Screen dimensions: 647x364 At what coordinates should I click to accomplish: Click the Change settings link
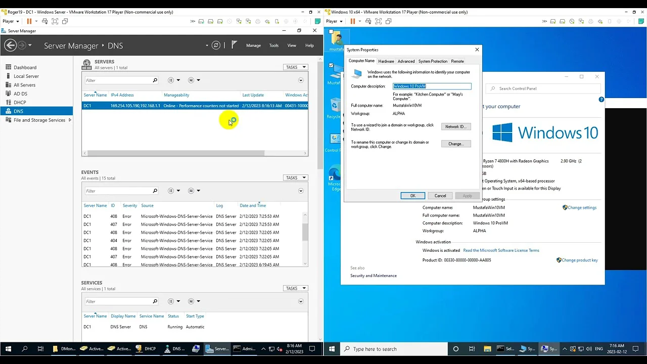coord(581,208)
